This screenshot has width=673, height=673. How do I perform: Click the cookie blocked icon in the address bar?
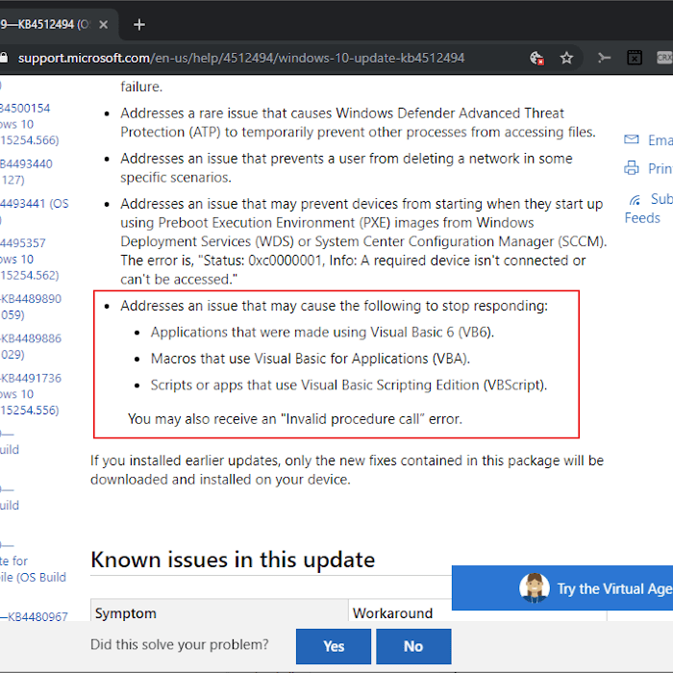click(x=536, y=58)
